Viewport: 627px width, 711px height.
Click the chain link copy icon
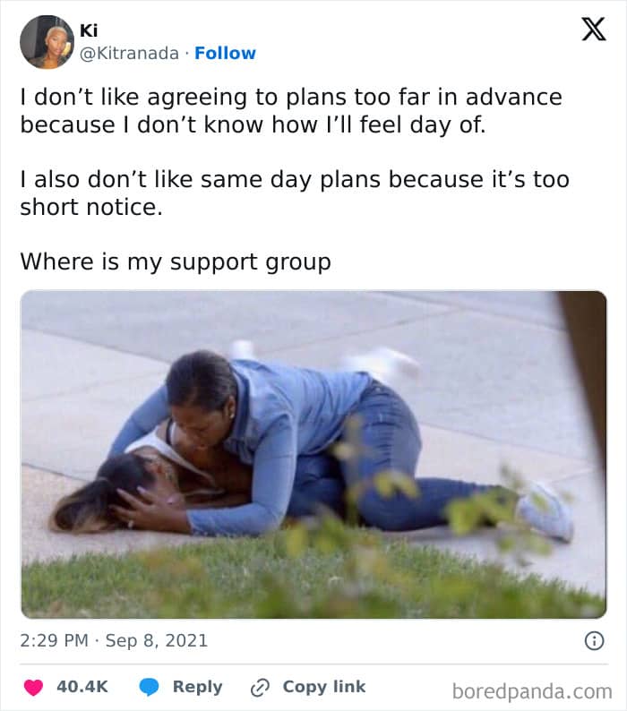260,688
